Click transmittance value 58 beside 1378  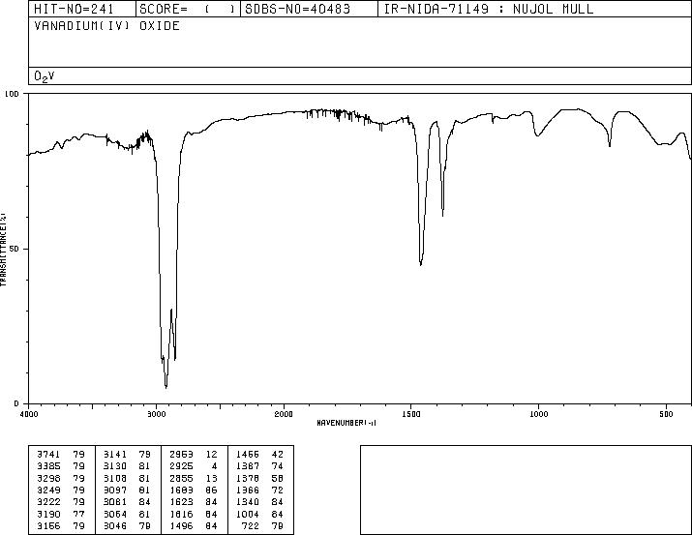coord(278,478)
